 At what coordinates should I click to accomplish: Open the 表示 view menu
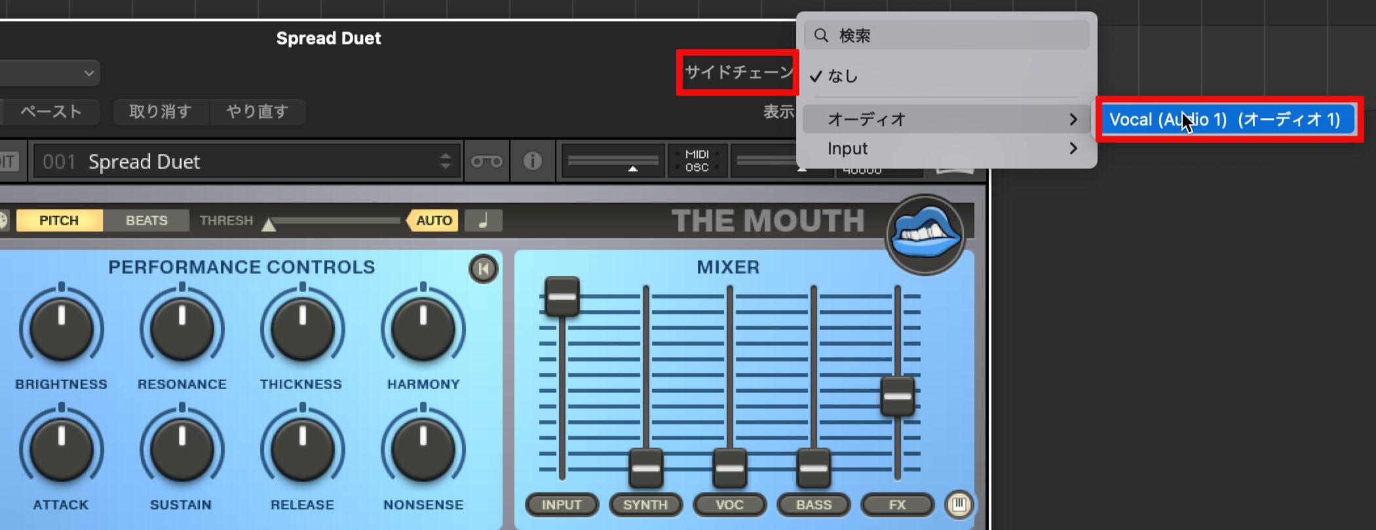click(778, 112)
